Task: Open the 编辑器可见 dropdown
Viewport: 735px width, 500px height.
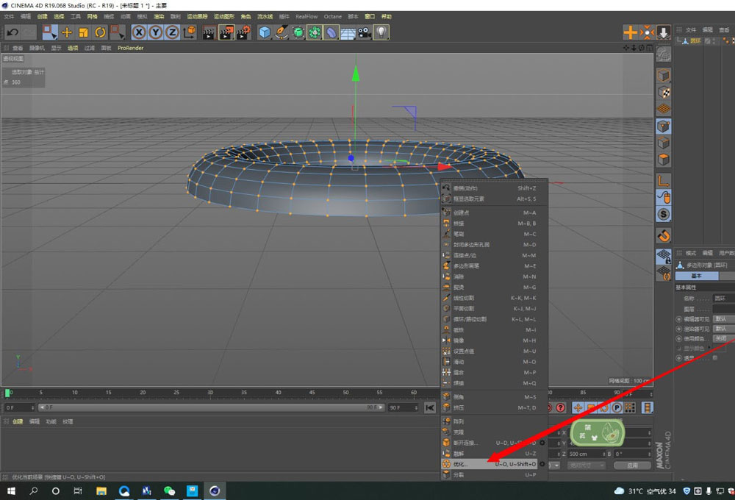Action: click(723, 319)
